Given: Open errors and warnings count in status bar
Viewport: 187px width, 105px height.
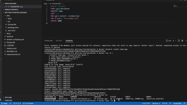Looking at the screenshot, I should [x=17, y=104].
